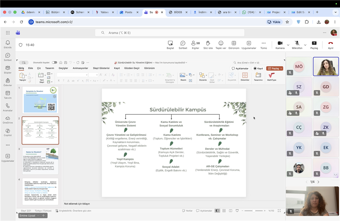Open meeting Uygulamalar in top toolbar
This screenshot has height=221, width=340.
(249, 45)
